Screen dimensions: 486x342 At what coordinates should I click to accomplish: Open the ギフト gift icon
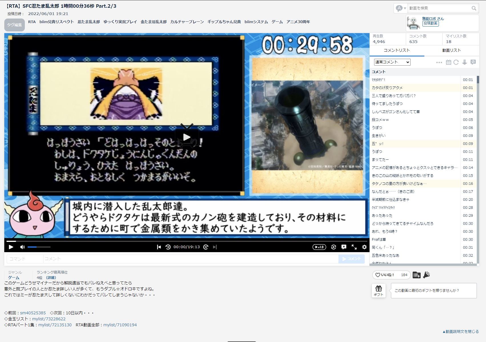(x=379, y=291)
